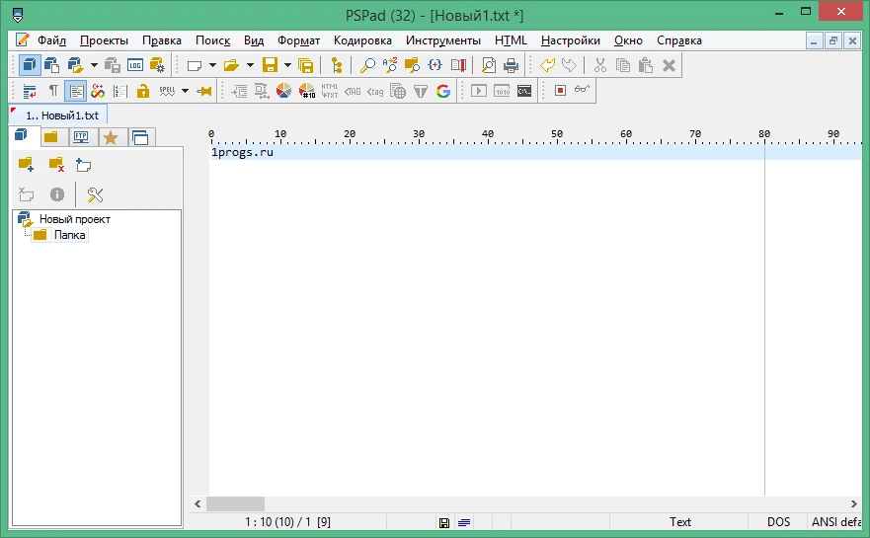Toggle the project panel cube button

pyautogui.click(x=30, y=65)
